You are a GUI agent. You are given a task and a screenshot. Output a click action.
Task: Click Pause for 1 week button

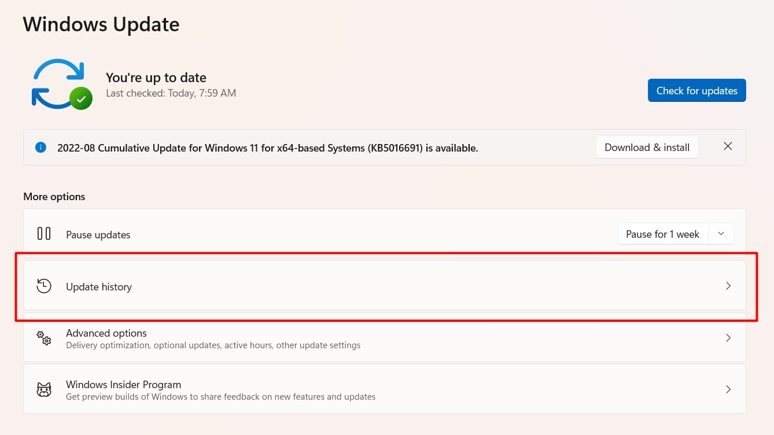(x=663, y=234)
